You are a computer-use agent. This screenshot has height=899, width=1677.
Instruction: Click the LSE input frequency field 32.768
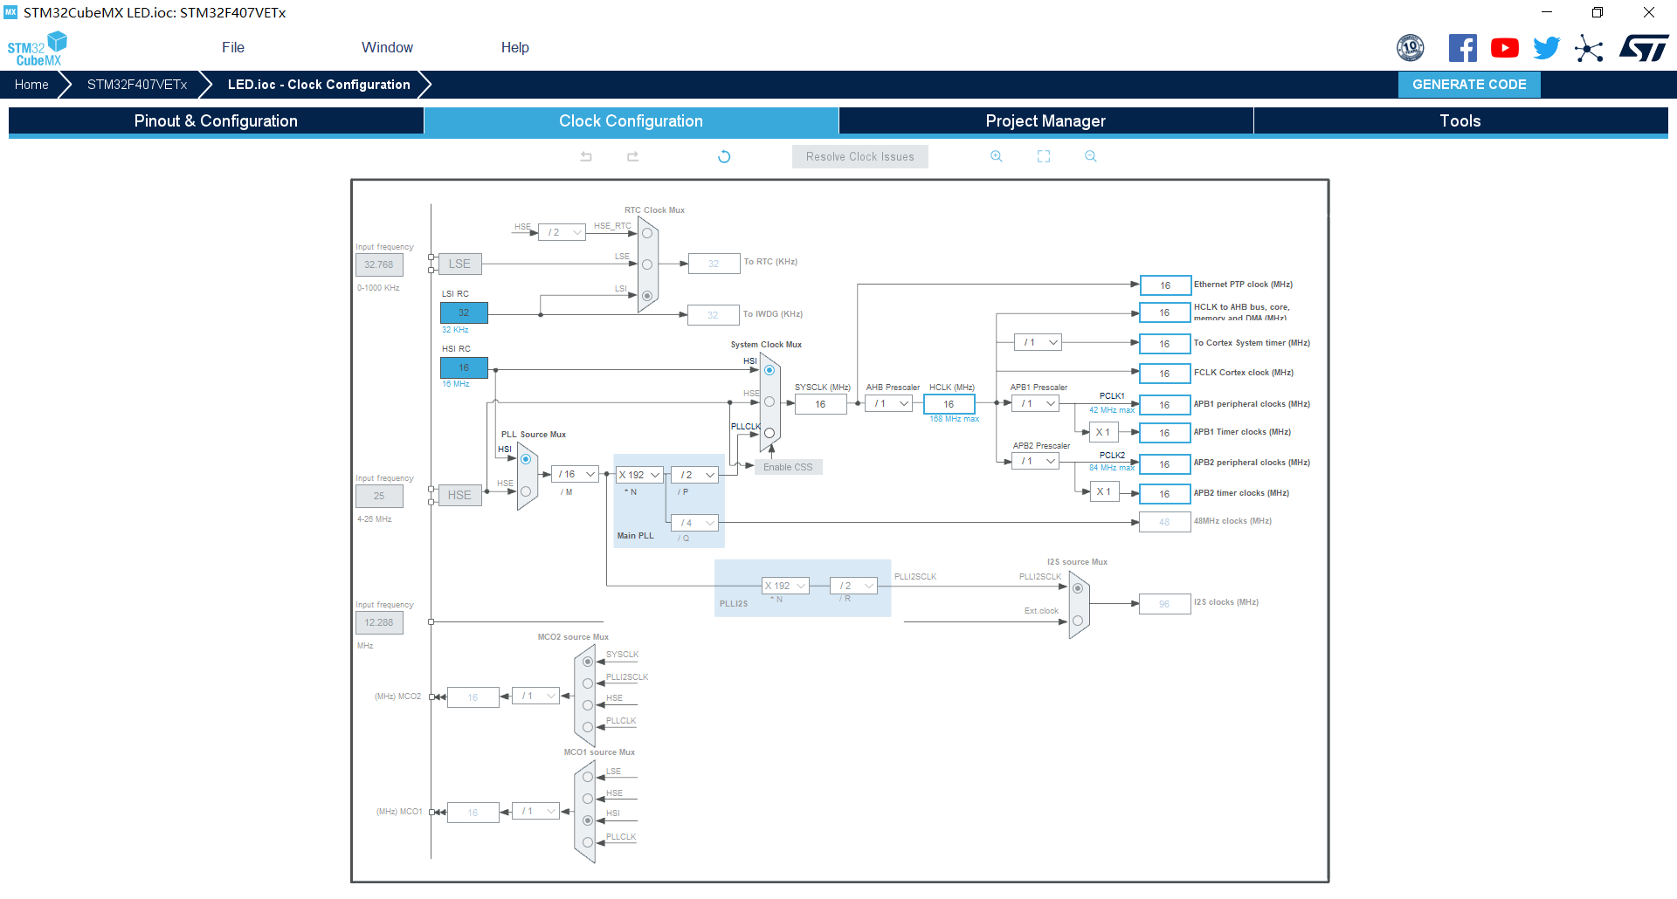click(379, 264)
